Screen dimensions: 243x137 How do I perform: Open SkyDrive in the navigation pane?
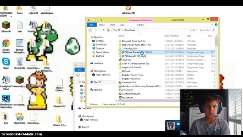point(100,56)
